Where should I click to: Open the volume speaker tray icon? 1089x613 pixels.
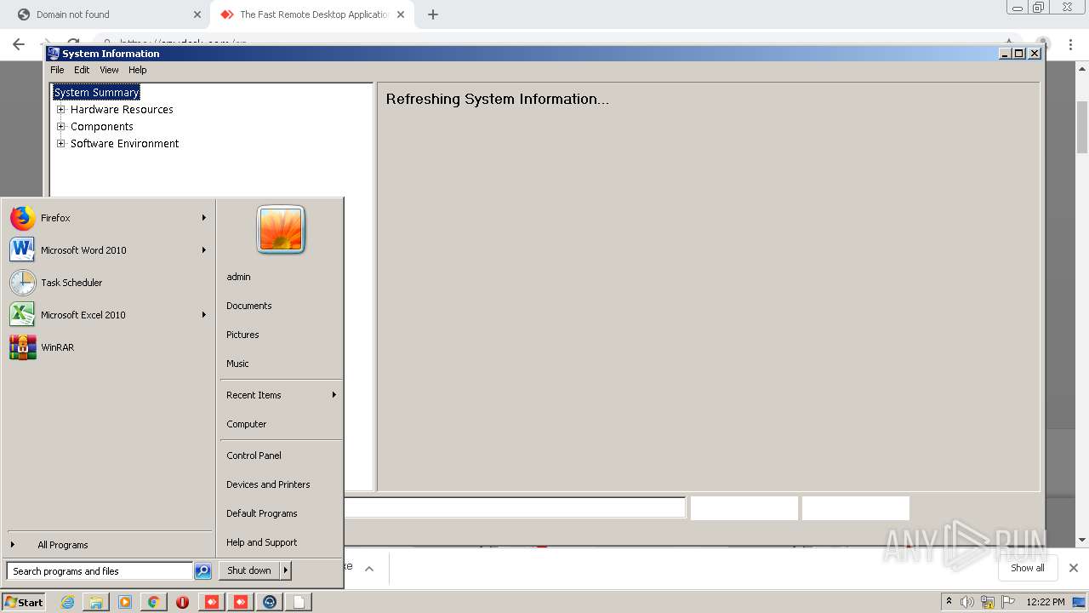click(x=967, y=602)
